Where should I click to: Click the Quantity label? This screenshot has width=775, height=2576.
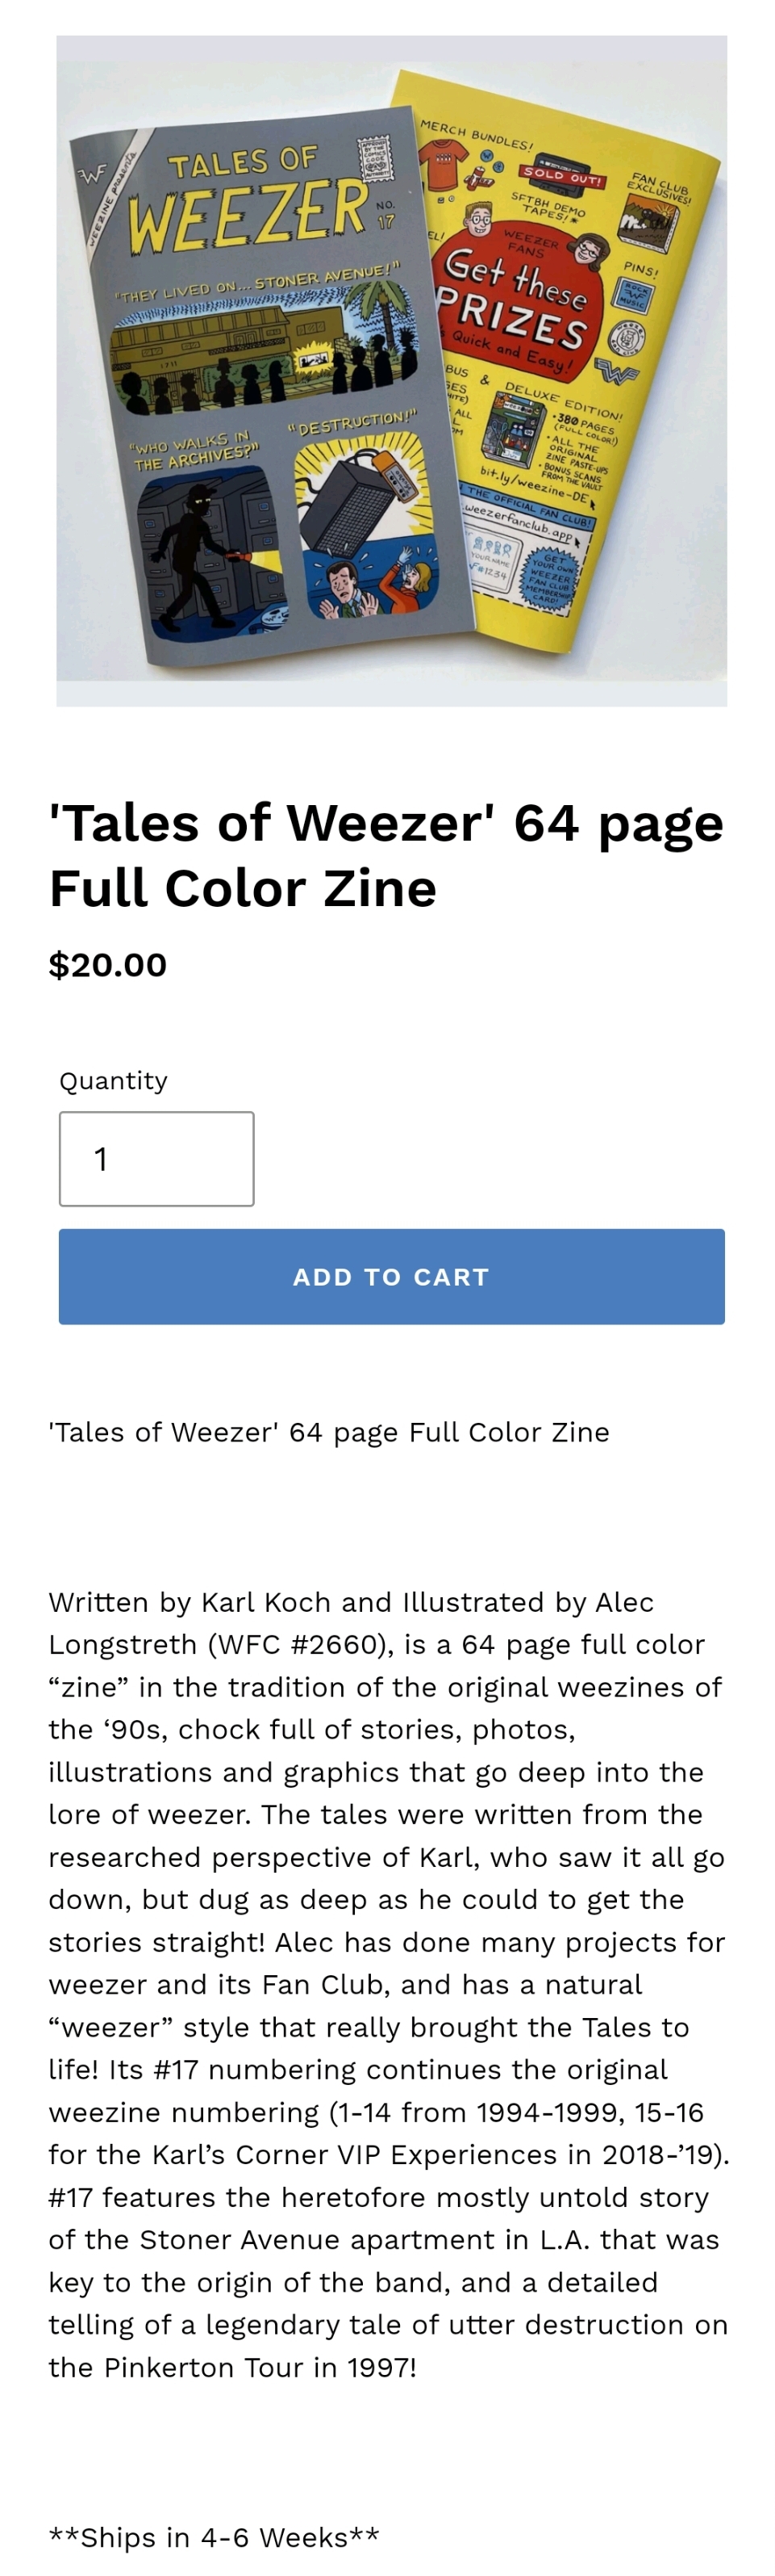113,1080
